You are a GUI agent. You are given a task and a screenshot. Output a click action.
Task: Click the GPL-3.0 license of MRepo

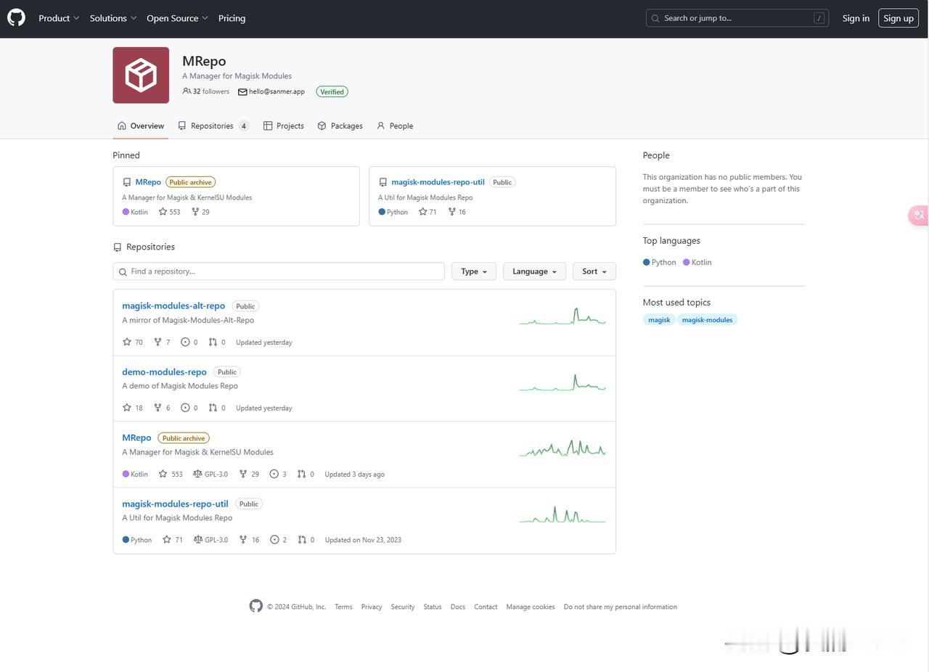(210, 474)
